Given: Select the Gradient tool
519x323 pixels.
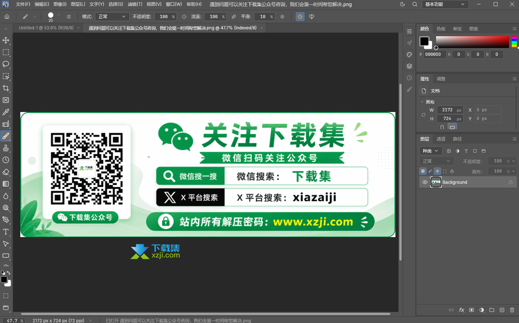Looking at the screenshot, I should 6,184.
